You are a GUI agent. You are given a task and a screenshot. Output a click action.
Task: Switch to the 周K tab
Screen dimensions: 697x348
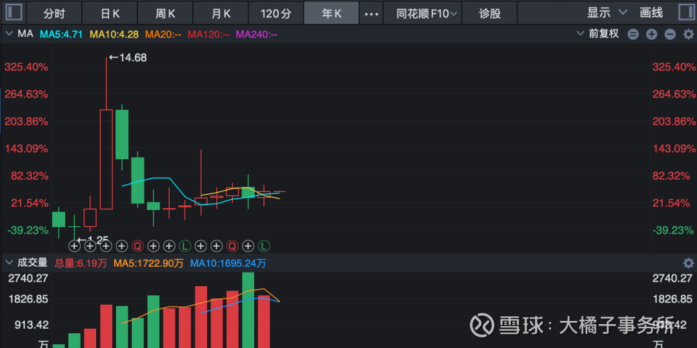tap(166, 13)
